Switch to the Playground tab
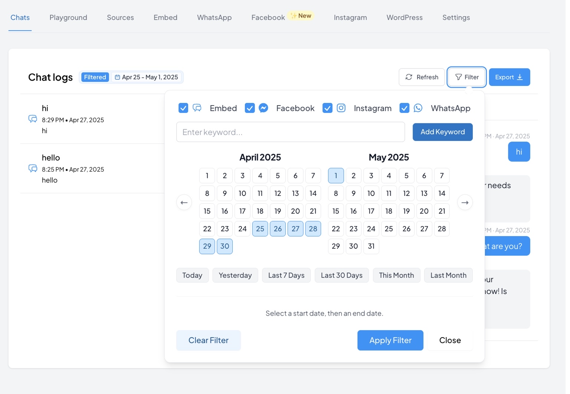570x394 pixels. (x=68, y=17)
